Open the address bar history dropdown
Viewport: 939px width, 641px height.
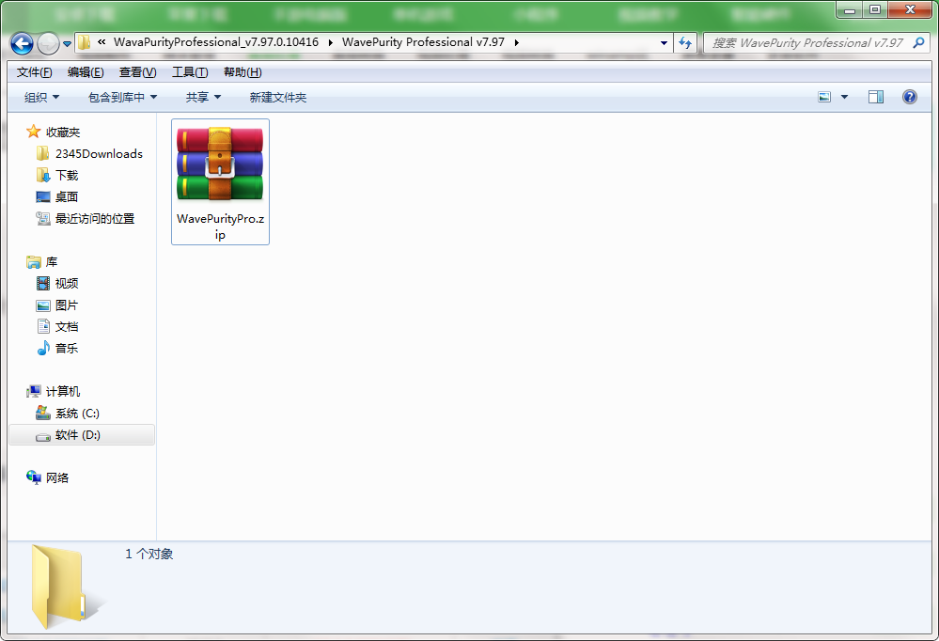664,43
